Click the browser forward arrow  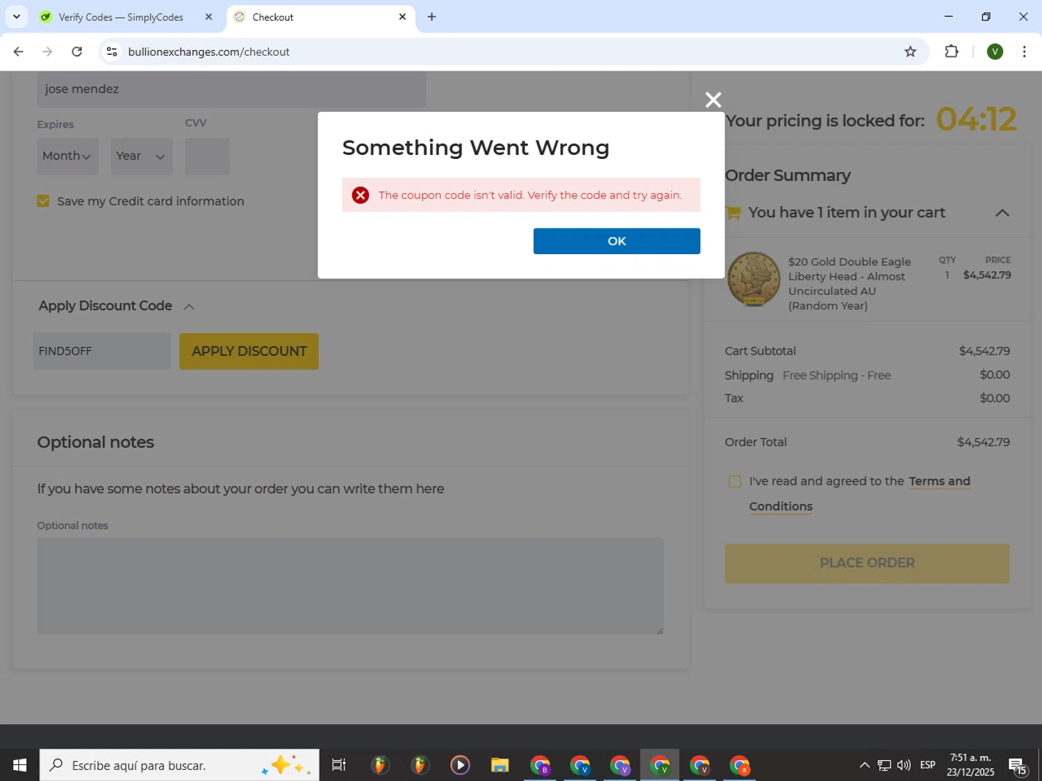click(x=47, y=51)
